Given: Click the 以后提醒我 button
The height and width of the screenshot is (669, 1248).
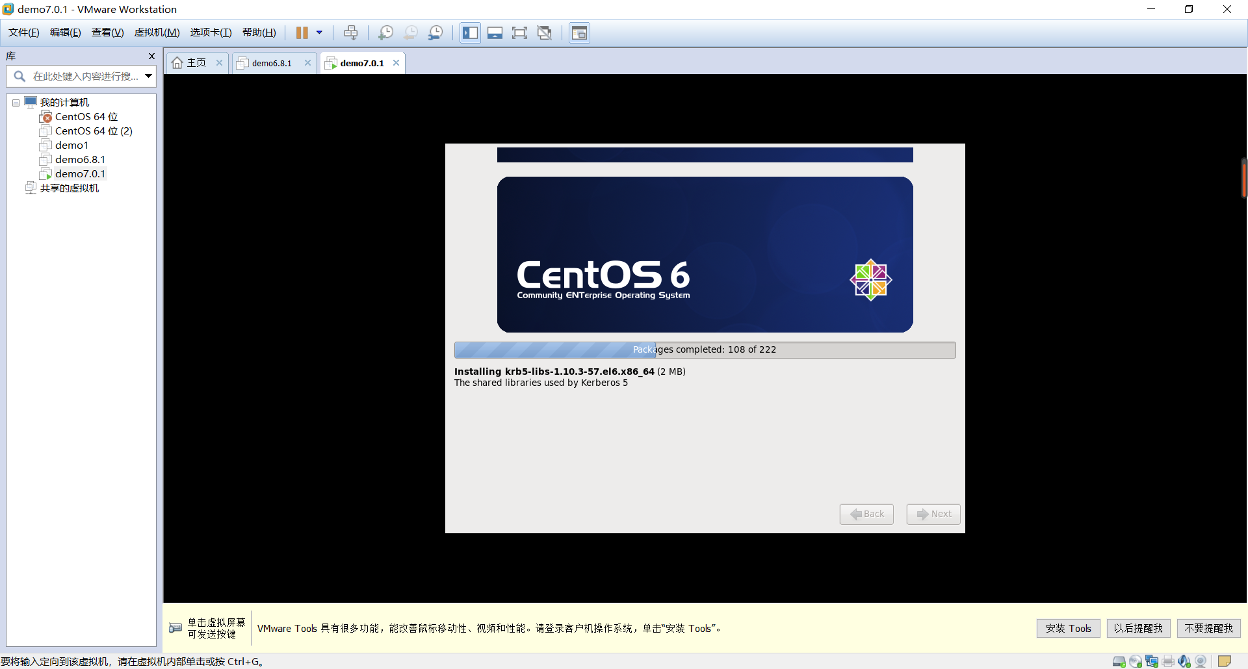Looking at the screenshot, I should [1138, 628].
